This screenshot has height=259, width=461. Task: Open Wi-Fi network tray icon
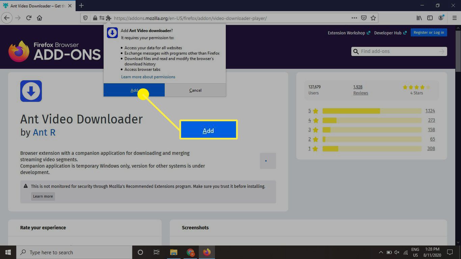point(405,252)
